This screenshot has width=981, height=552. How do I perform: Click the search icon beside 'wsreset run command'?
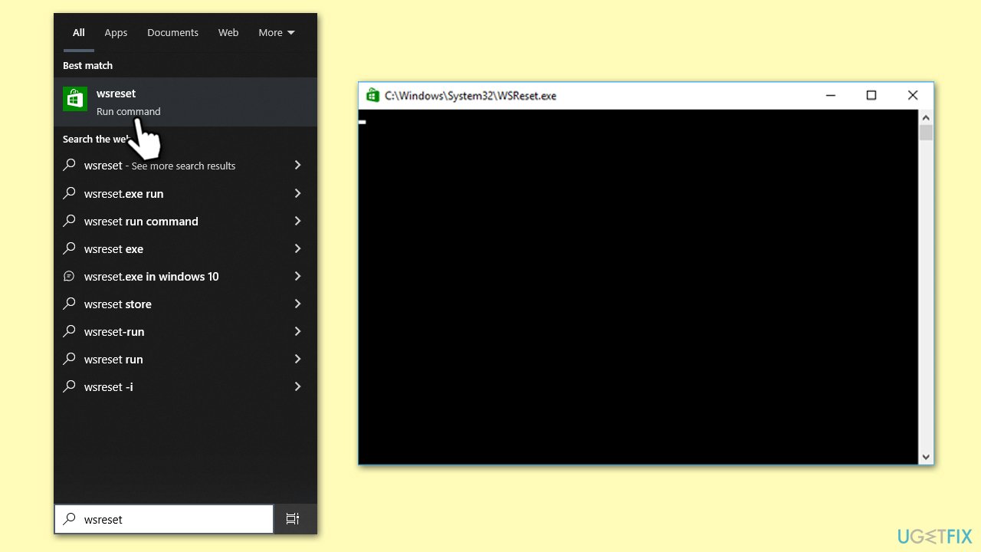tap(70, 221)
